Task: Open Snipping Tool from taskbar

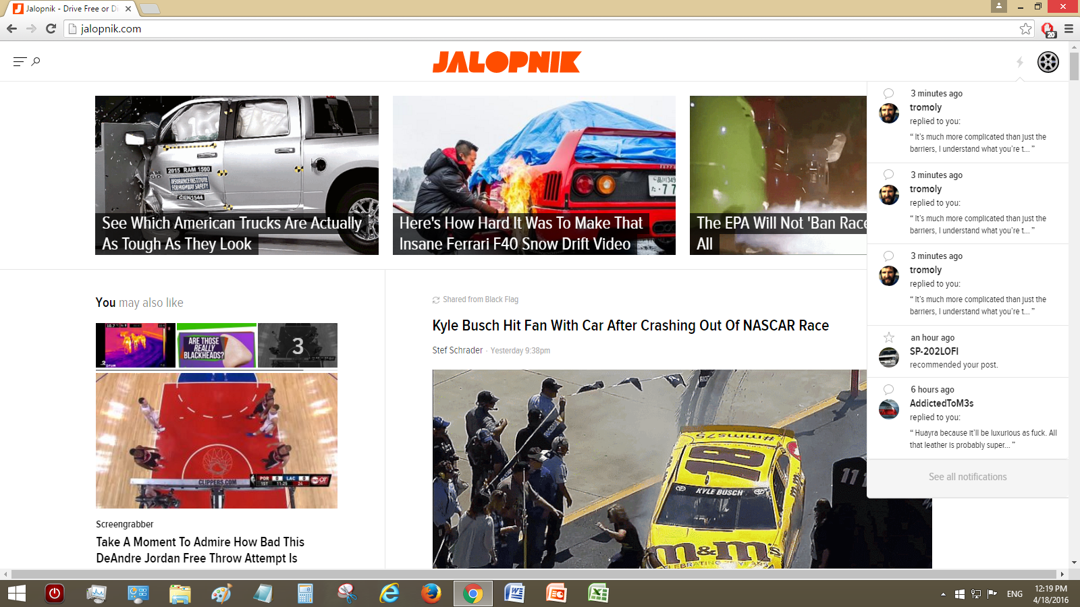Action: 347,594
